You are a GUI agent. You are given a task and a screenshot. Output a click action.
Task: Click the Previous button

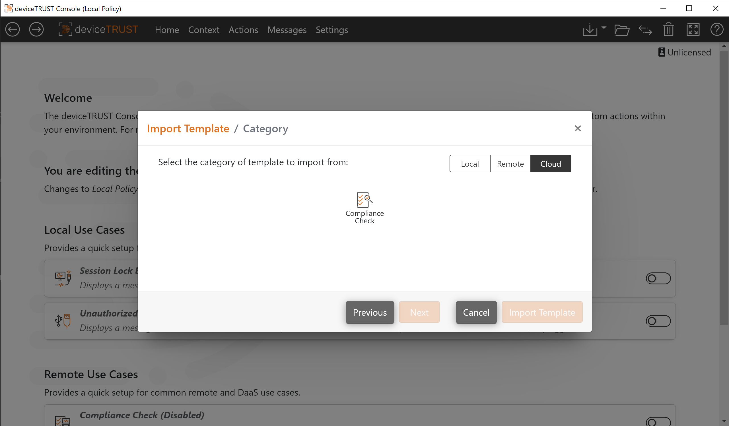pos(370,312)
